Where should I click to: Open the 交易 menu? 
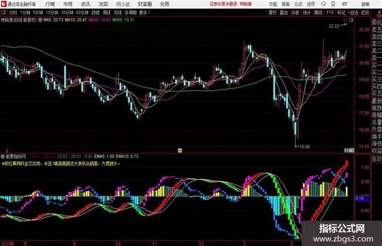165,4
